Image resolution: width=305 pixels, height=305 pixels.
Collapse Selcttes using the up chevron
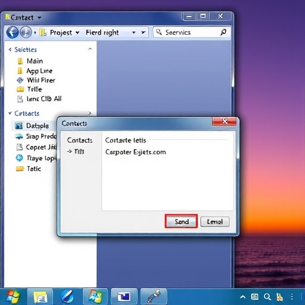pos(90,49)
